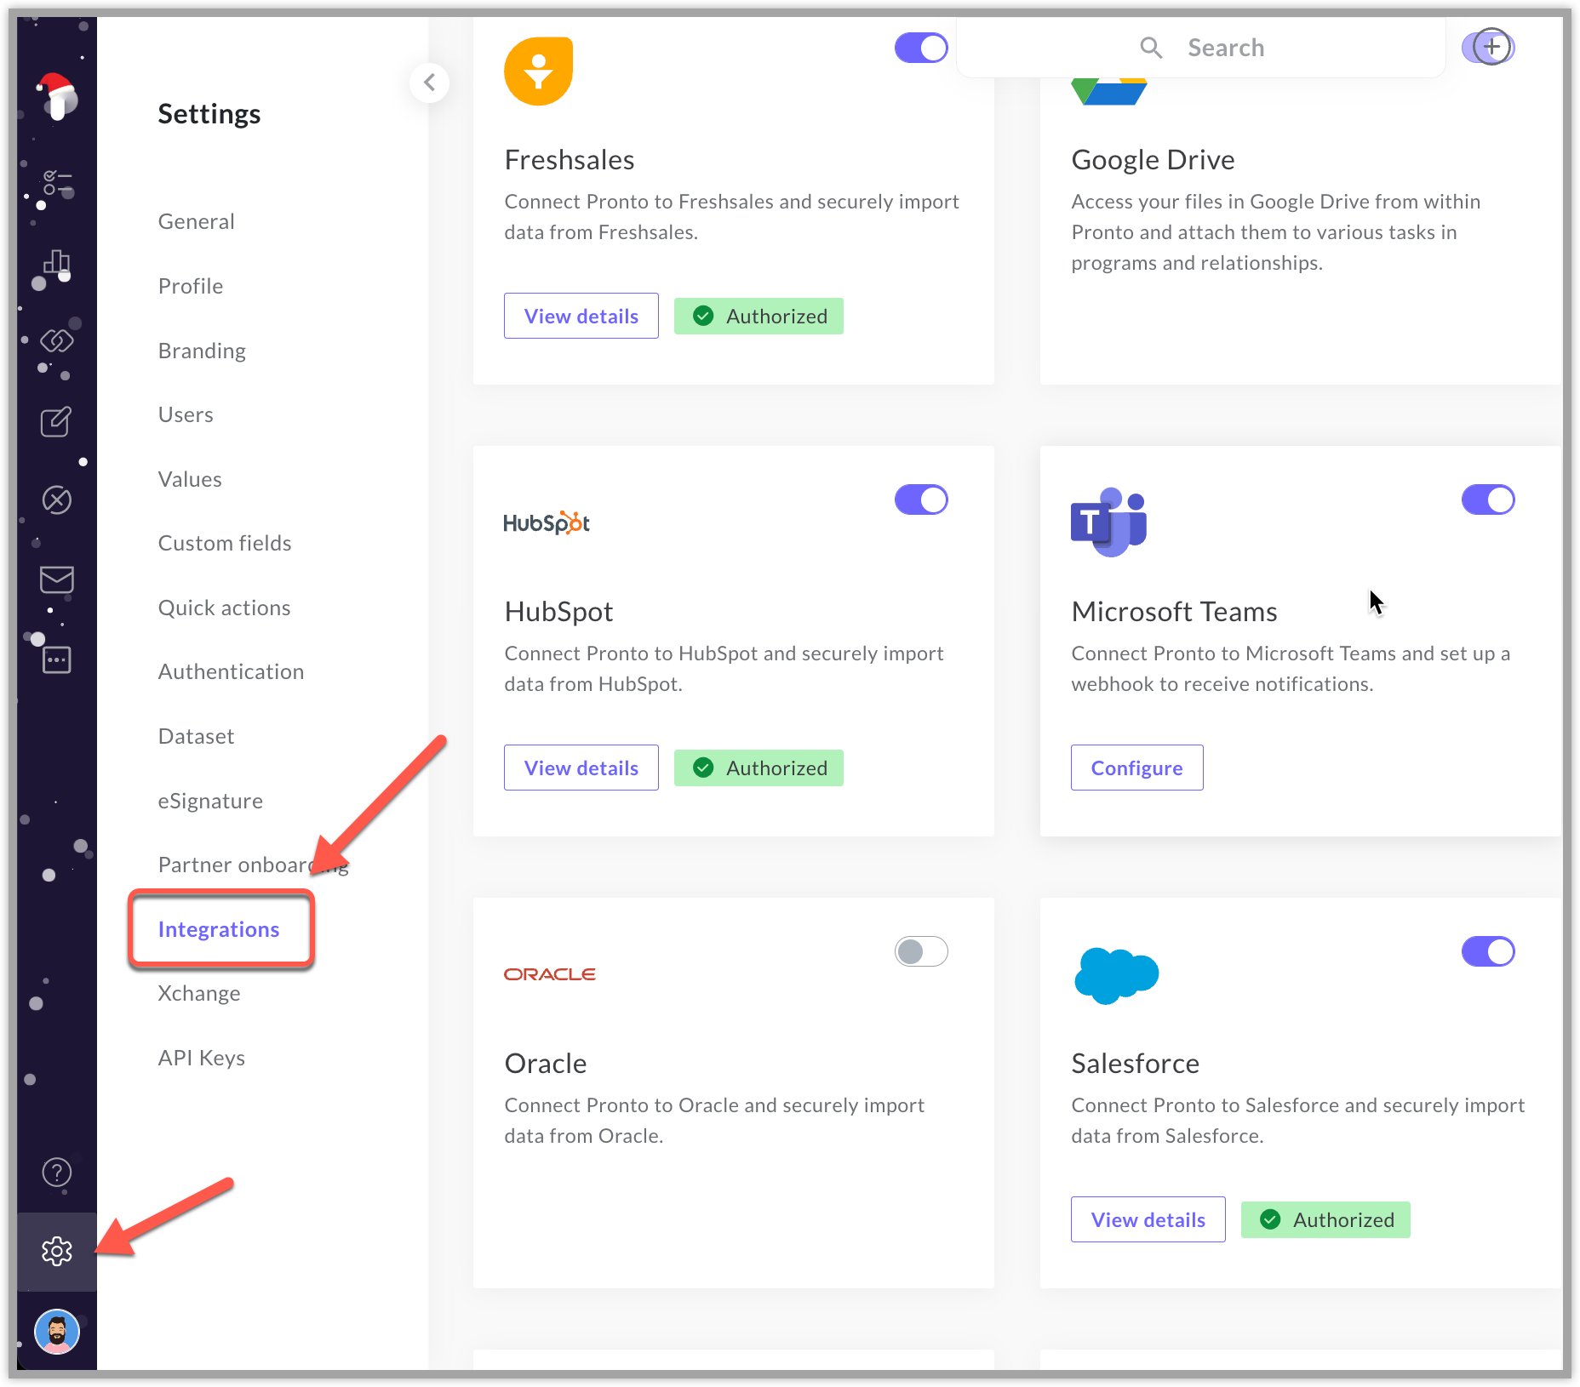Viewport: 1580px width, 1387px height.
Task: Open the link chain sidebar icon
Action: [57, 341]
